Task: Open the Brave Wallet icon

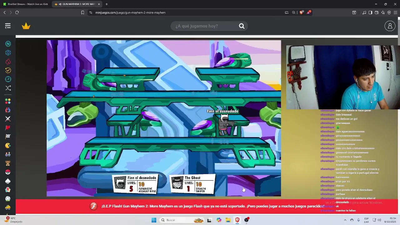Action: tap(377, 12)
